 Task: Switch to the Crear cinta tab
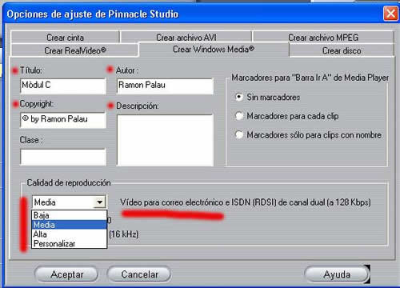click(65, 38)
